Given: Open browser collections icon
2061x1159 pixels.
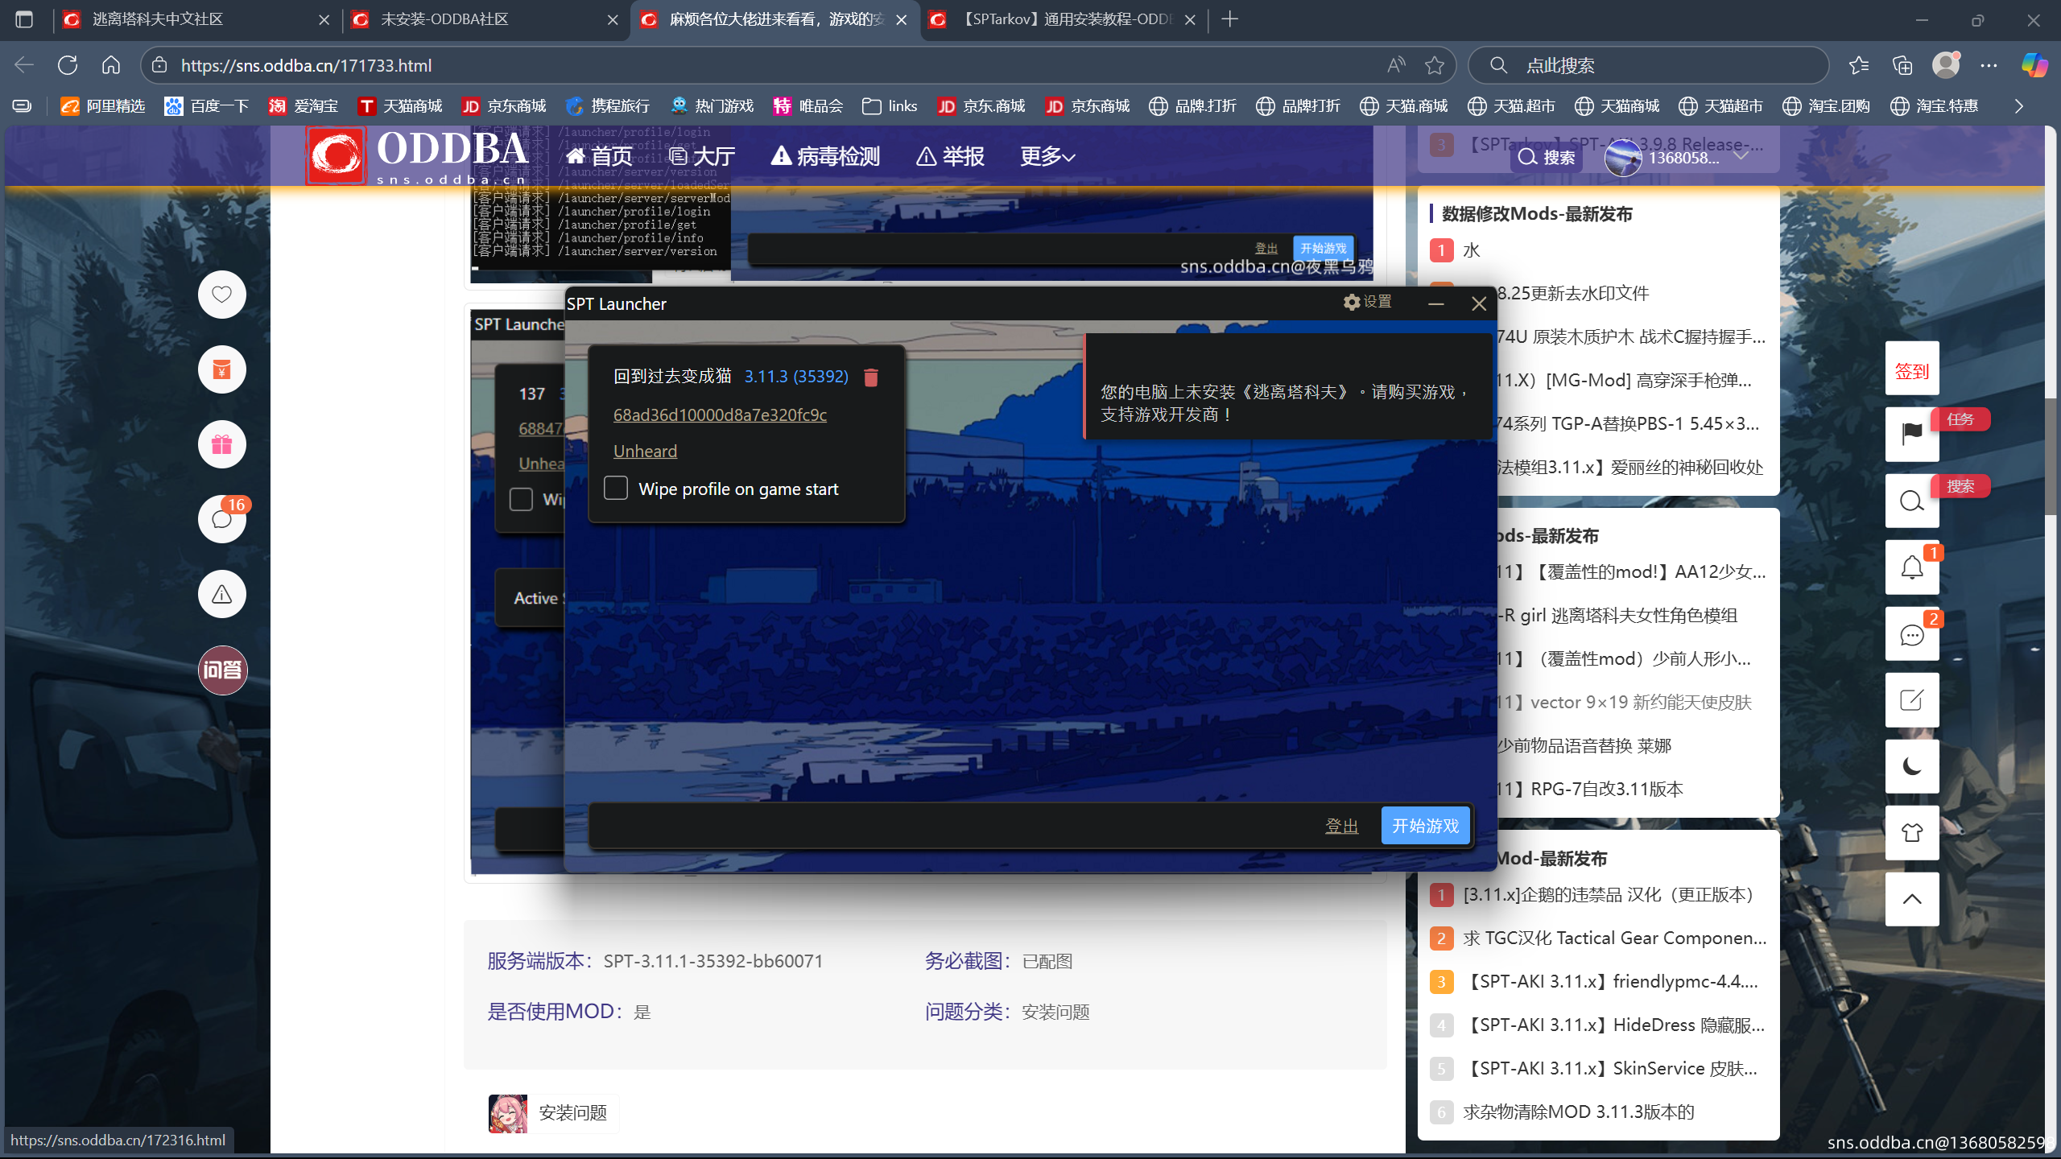Looking at the screenshot, I should 1902,65.
